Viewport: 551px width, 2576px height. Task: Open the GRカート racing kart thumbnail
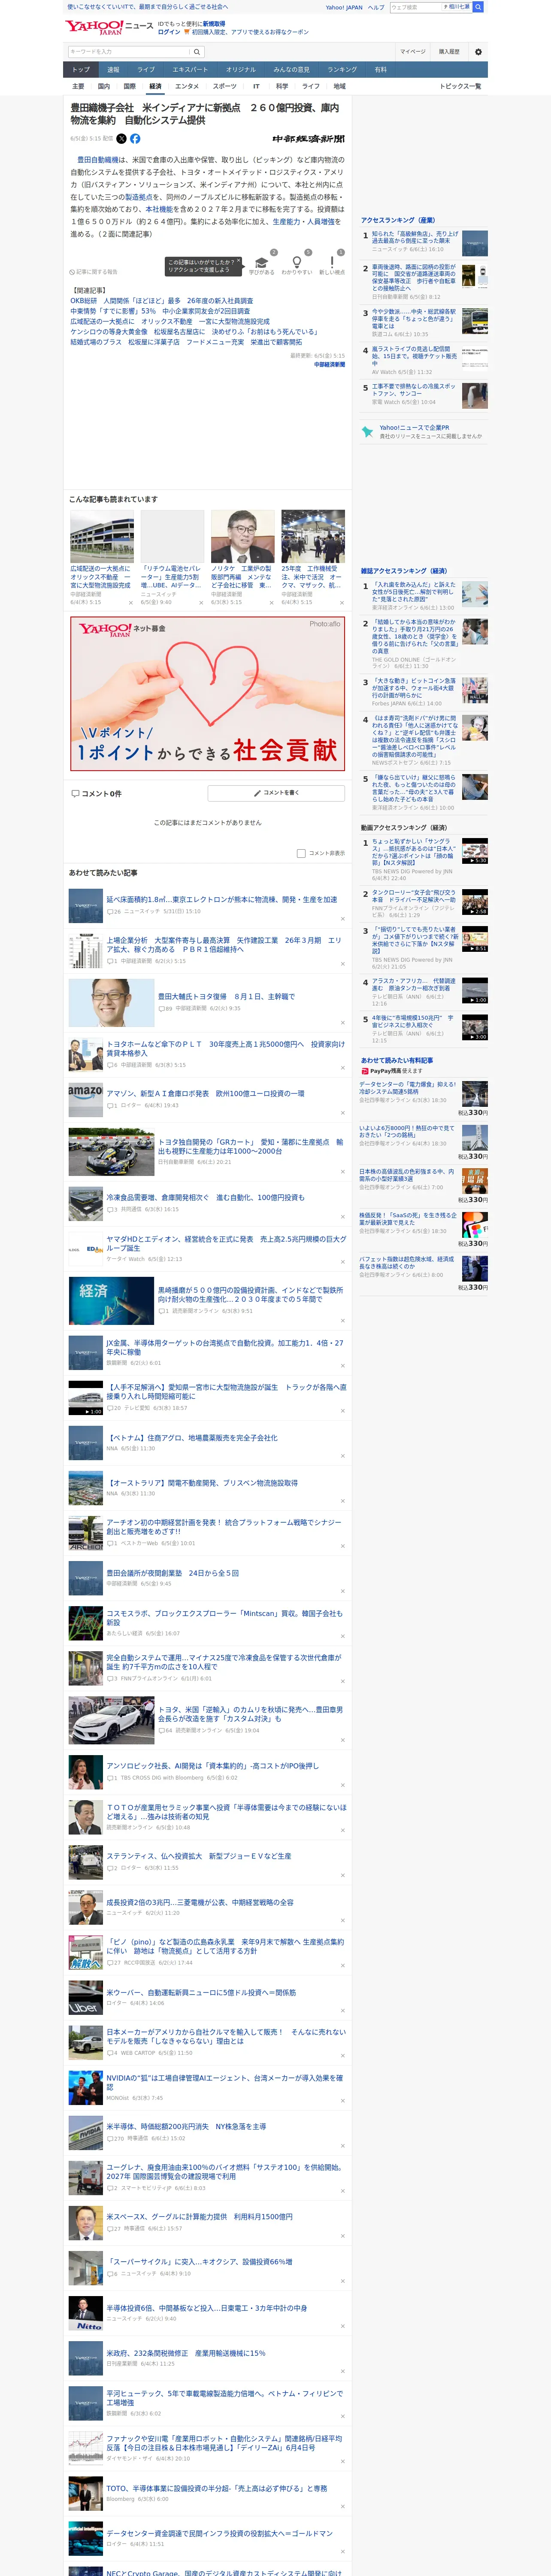point(111,1151)
